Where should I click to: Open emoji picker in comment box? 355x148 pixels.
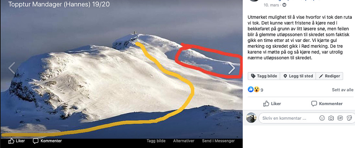click(x=322, y=118)
